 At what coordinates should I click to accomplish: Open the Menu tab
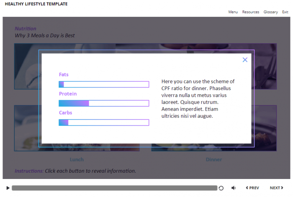233,12
